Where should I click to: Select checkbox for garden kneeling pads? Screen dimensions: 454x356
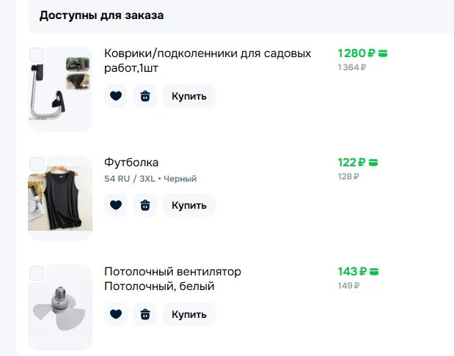point(37,55)
